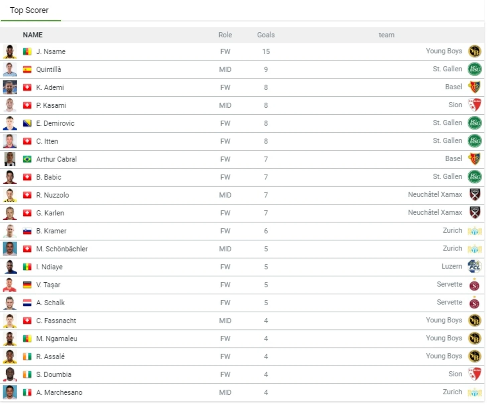Click the M. Schönbächler player name

(62, 249)
